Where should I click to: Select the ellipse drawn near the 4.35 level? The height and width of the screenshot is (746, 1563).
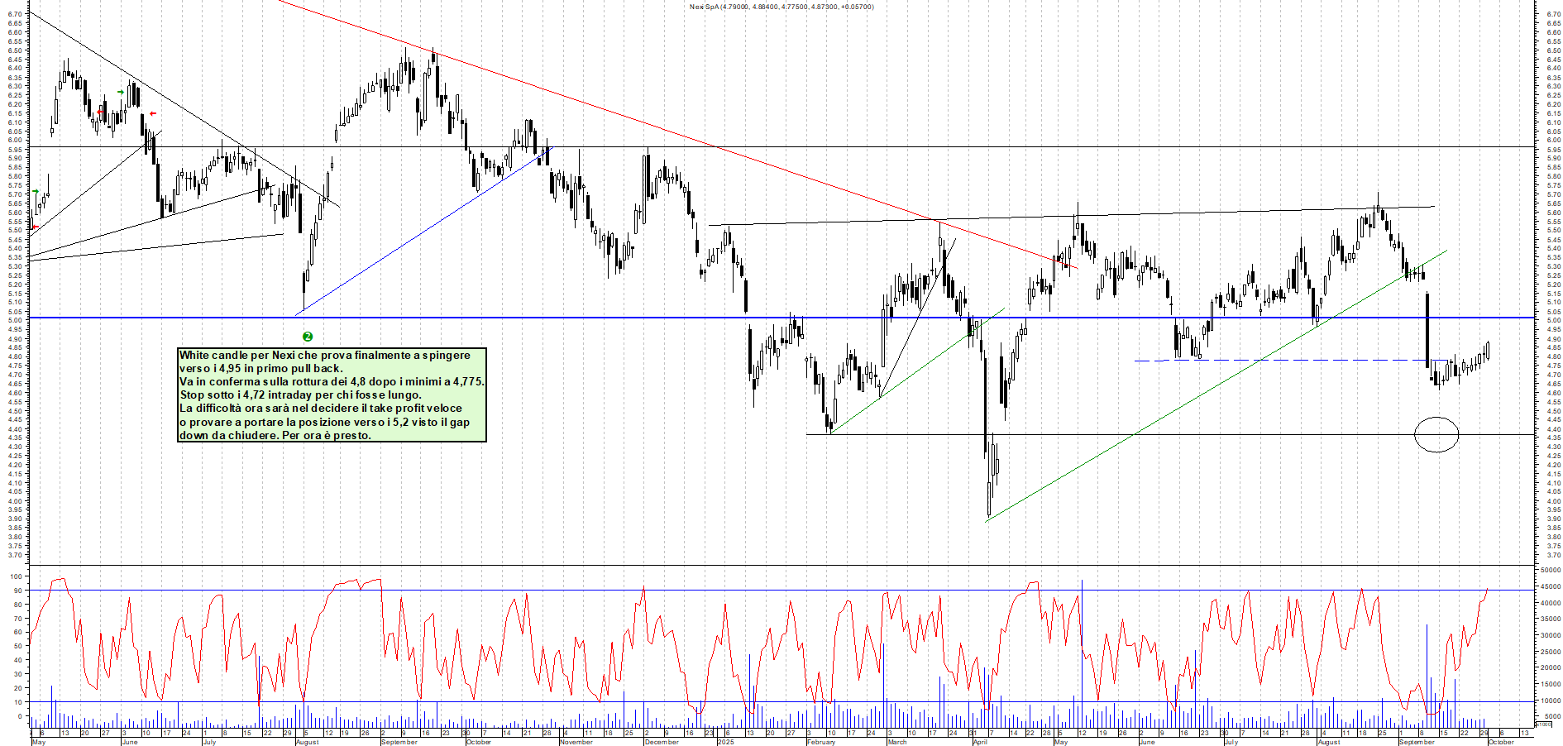pos(1436,434)
